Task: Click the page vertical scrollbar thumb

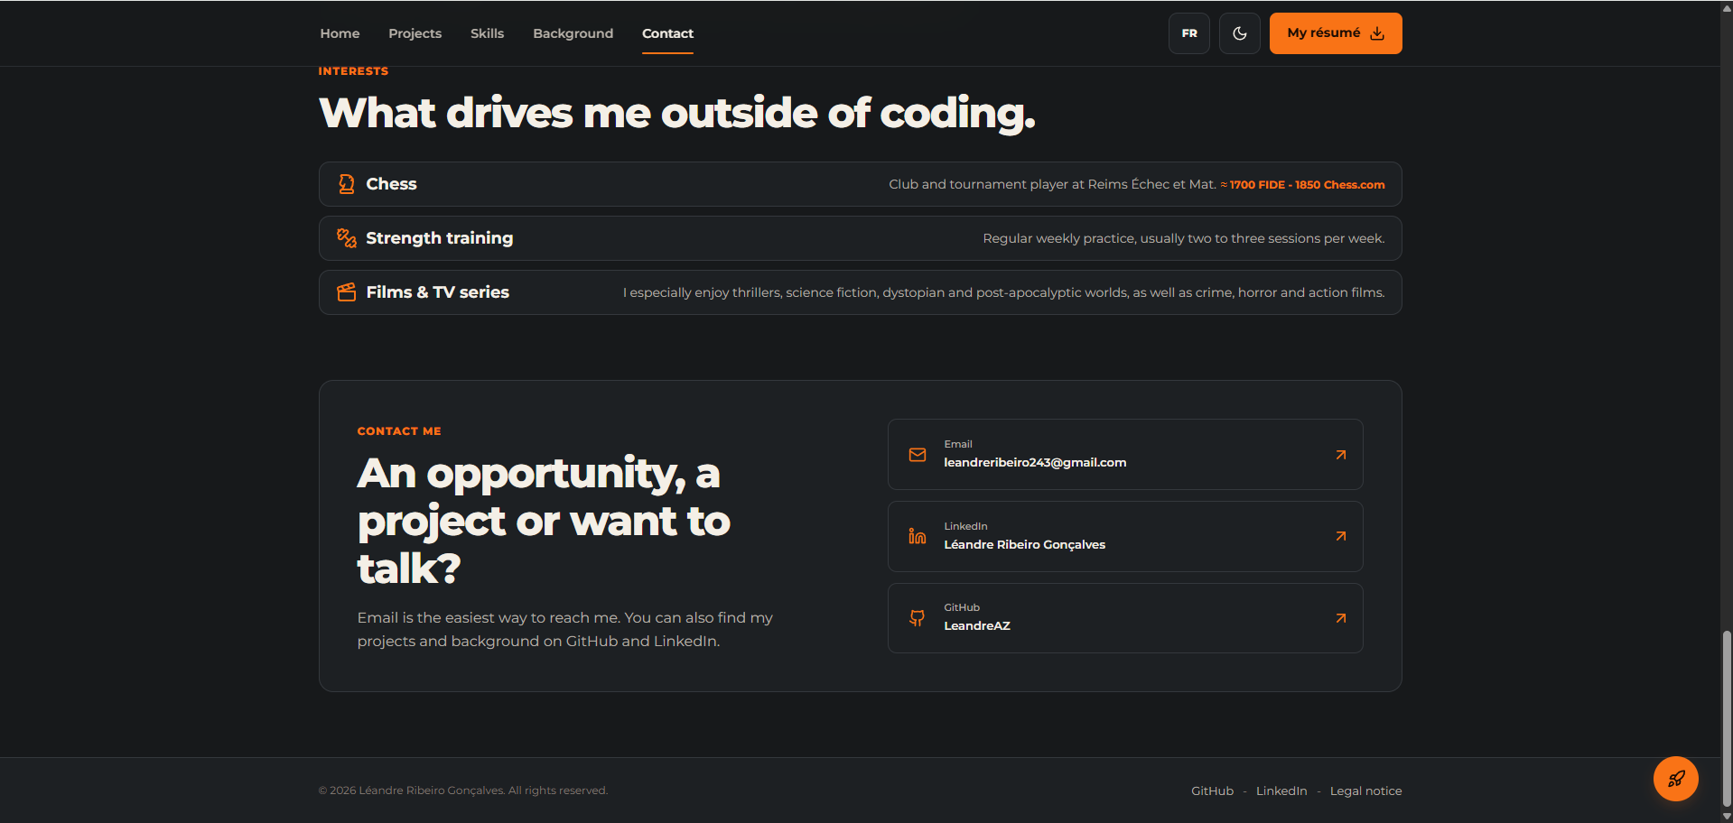Action: 1727,718
